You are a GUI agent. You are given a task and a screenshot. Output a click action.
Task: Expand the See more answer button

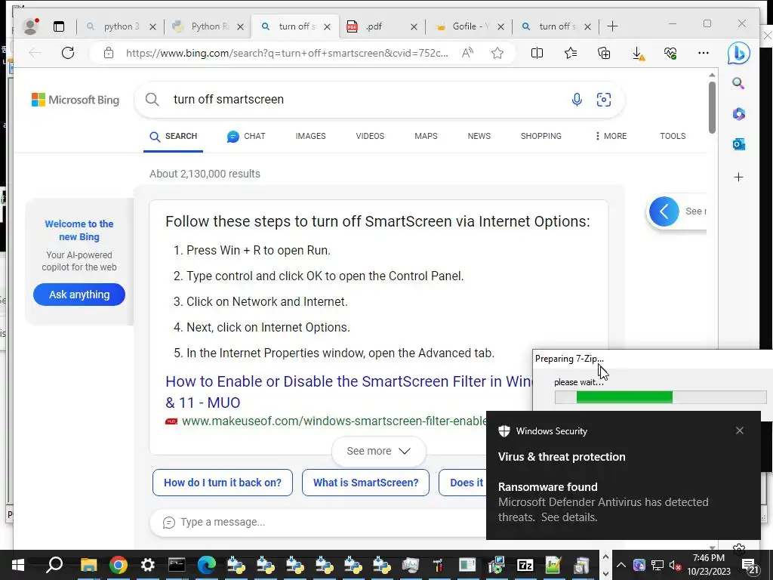(379, 452)
